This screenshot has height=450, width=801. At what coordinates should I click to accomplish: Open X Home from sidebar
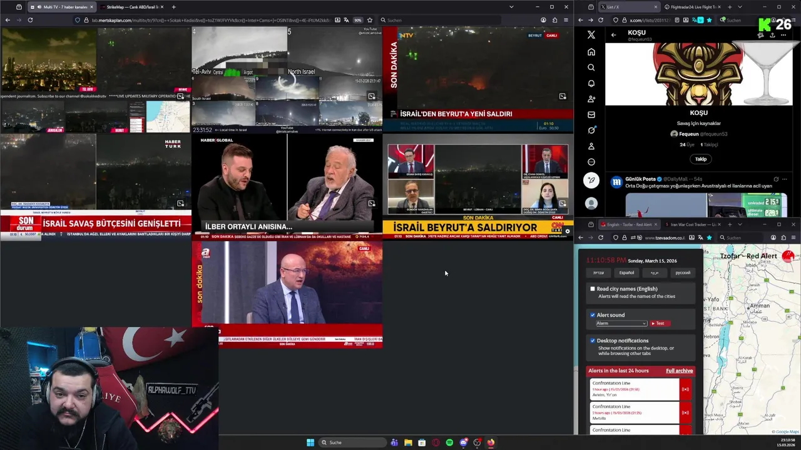pyautogui.click(x=591, y=52)
